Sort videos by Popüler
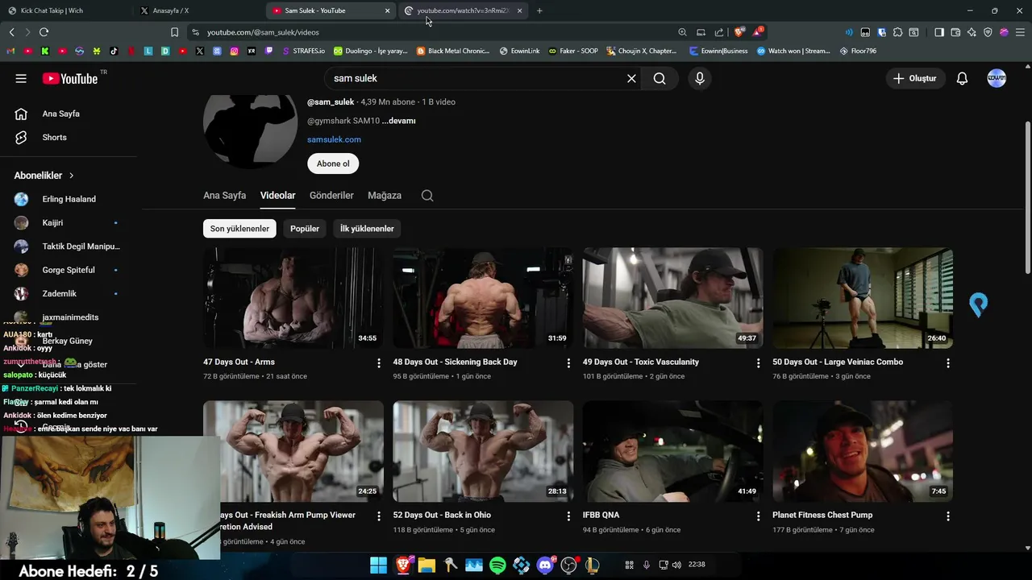 coord(305,229)
